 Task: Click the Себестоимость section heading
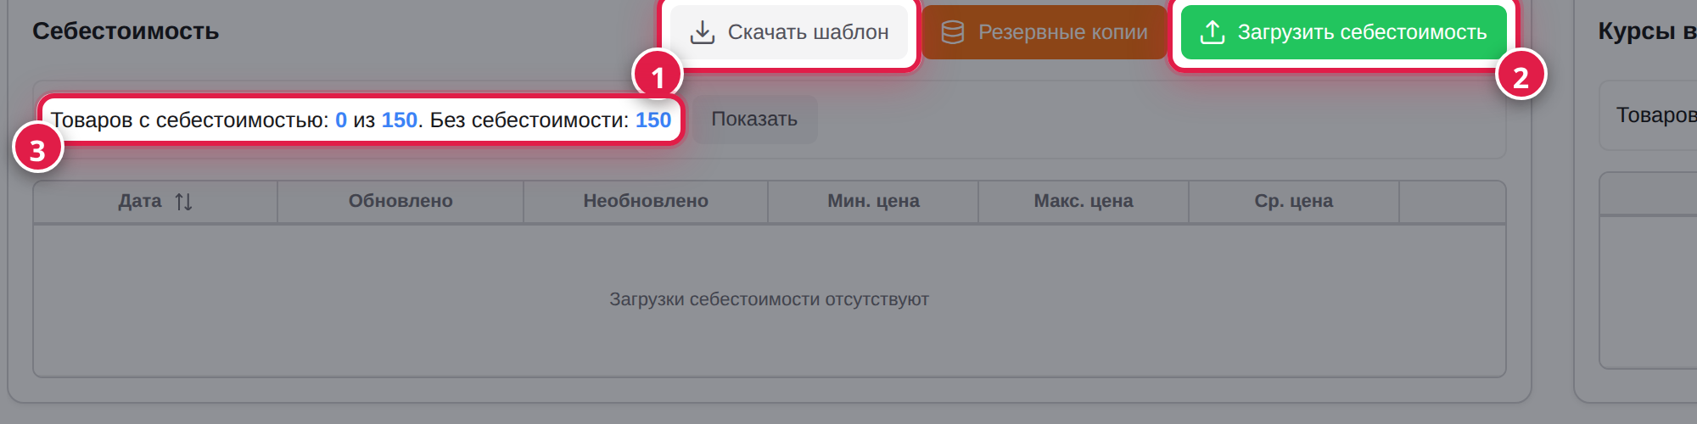(126, 31)
